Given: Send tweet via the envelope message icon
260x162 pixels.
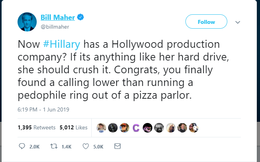Looking at the screenshot, I should pos(117,146).
